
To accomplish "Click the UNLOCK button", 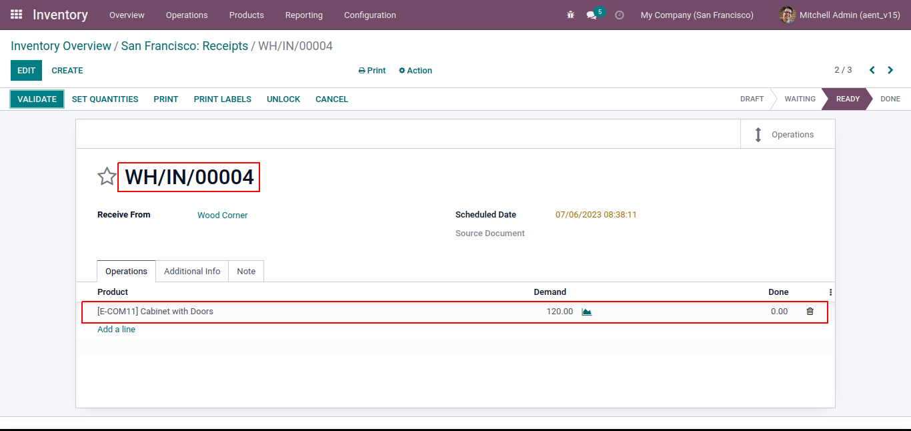I will (283, 99).
